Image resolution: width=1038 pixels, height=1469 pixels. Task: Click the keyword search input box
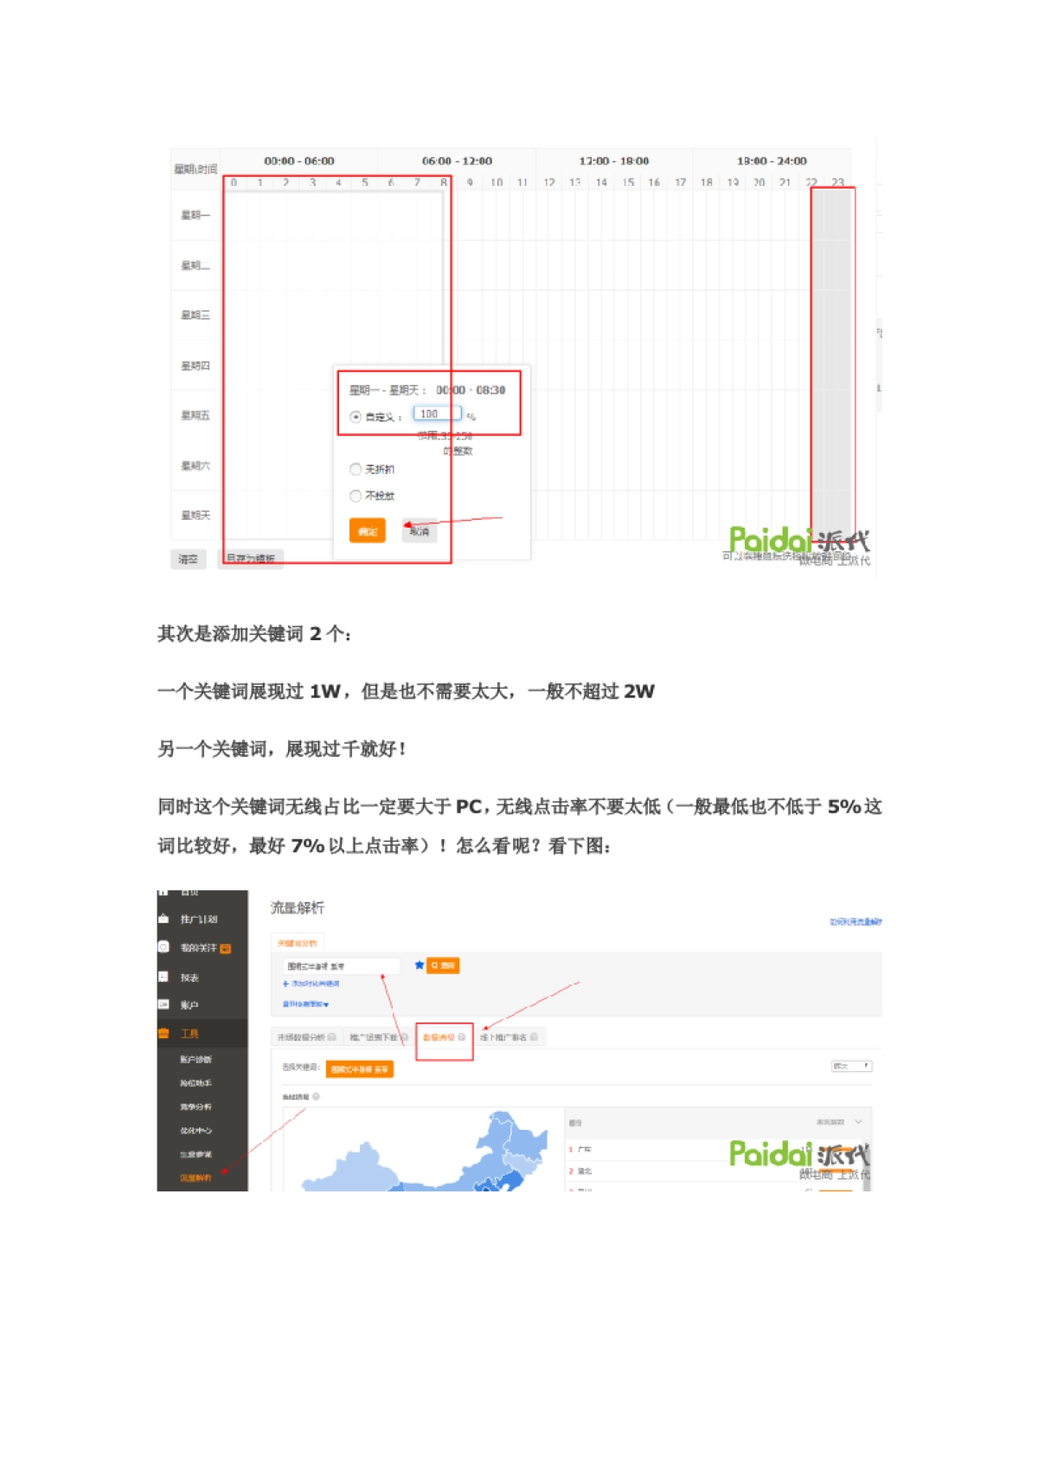click(341, 965)
